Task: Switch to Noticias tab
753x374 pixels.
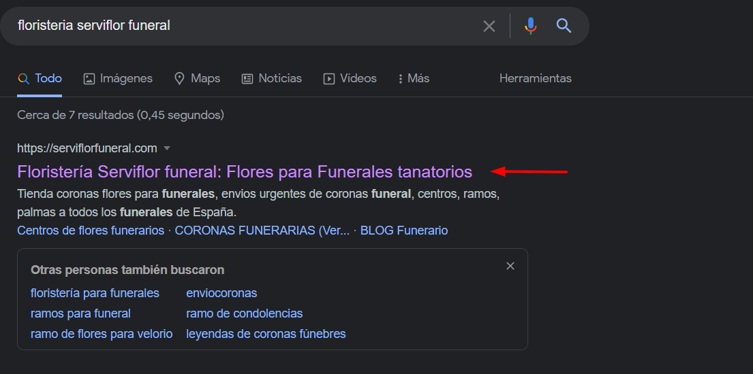Action: (x=271, y=78)
